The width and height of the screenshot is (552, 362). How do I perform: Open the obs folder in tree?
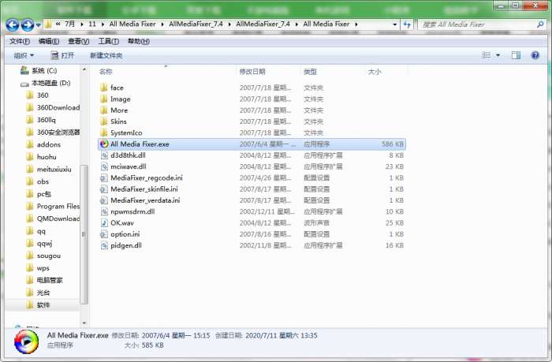38,181
